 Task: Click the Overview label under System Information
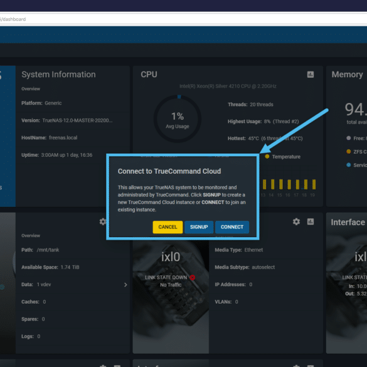[x=31, y=88]
